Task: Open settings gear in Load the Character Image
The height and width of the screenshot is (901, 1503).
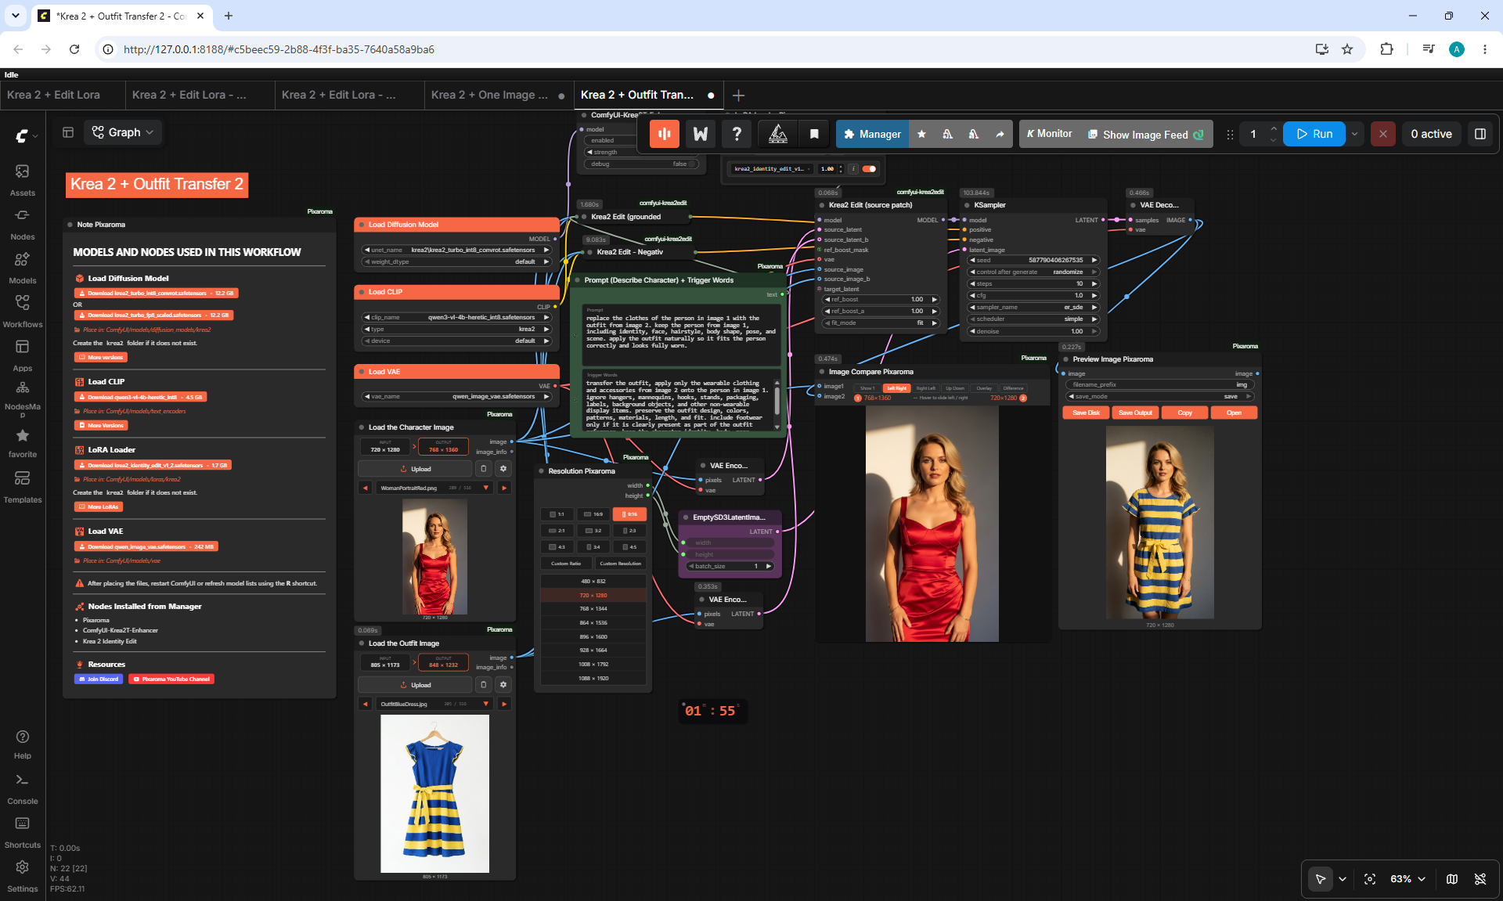Action: point(503,469)
